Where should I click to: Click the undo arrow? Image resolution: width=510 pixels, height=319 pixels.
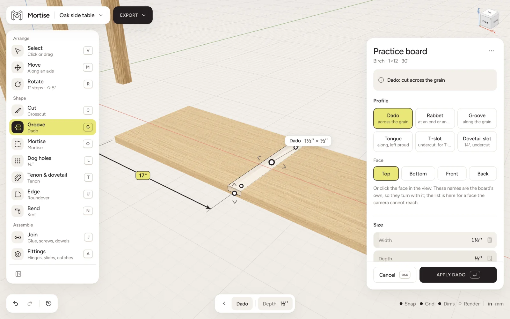(16, 303)
